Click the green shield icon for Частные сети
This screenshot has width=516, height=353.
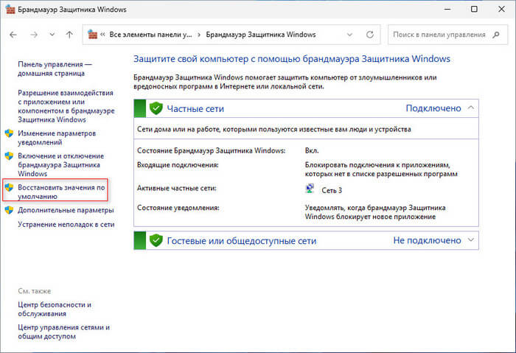click(x=156, y=108)
